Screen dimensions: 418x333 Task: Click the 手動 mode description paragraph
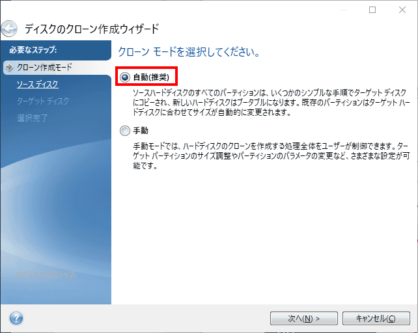click(x=272, y=156)
